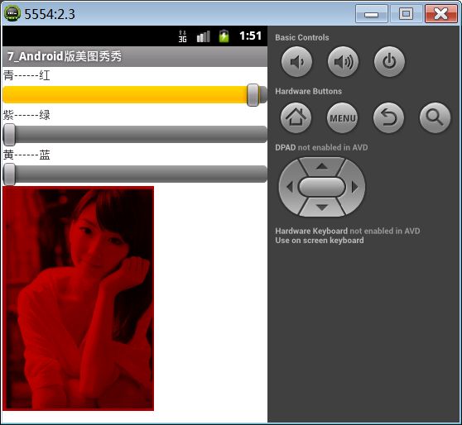462x425 pixels.
Task: Click the 紫------绿 label text
Action: (x=26, y=115)
